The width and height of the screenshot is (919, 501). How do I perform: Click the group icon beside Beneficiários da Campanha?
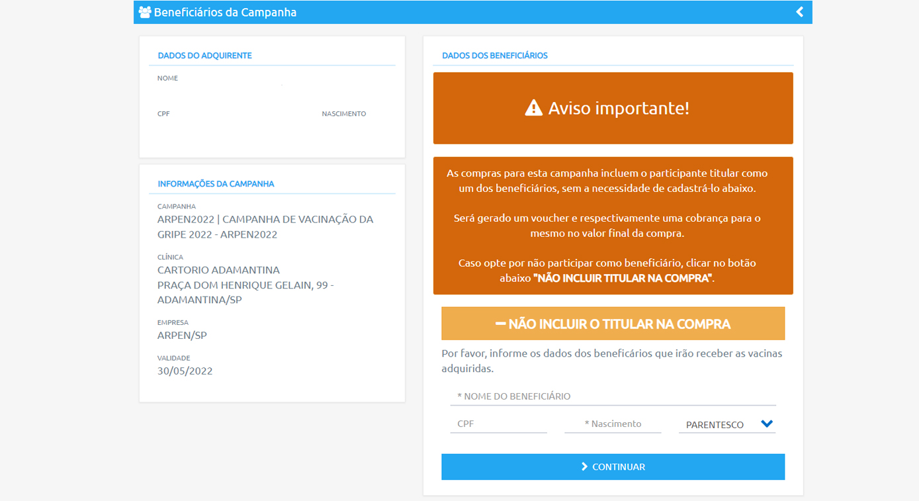pyautogui.click(x=145, y=13)
